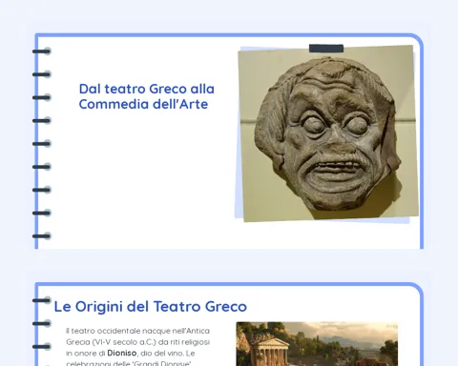The height and width of the screenshot is (366, 458).
Task: Select the title line "Dal teatro Greco alla"
Action: point(147,89)
